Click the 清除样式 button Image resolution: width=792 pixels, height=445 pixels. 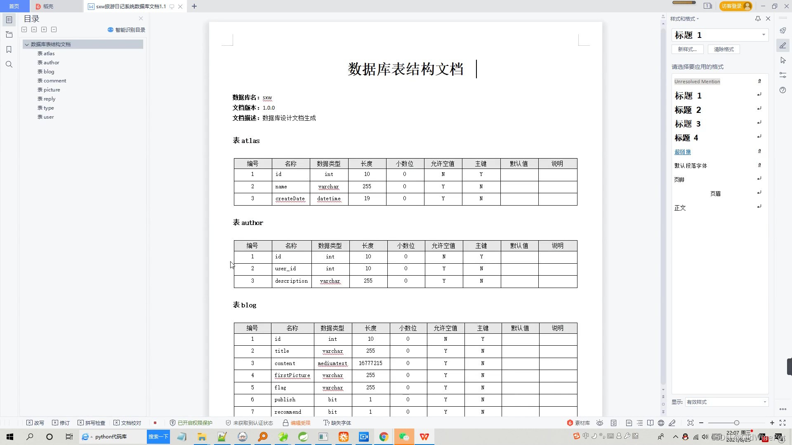(x=724, y=49)
